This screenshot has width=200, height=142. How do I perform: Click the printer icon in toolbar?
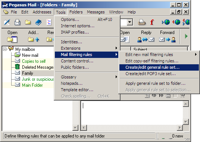tap(142, 22)
